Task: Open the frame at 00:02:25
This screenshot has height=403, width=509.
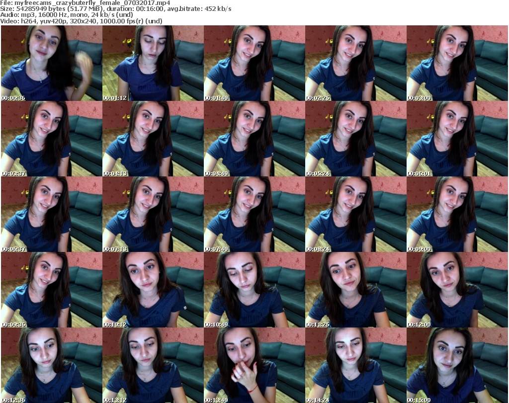Action: [356, 63]
